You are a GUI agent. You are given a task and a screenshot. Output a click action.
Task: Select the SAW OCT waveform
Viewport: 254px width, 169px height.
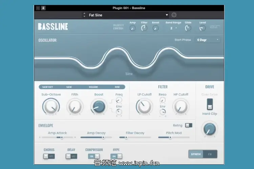(x=47, y=87)
